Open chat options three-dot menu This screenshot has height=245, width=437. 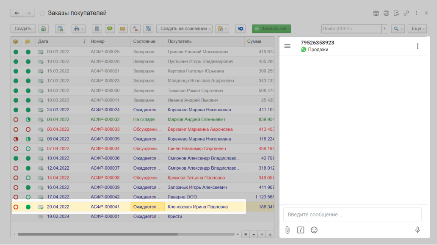click(418, 46)
